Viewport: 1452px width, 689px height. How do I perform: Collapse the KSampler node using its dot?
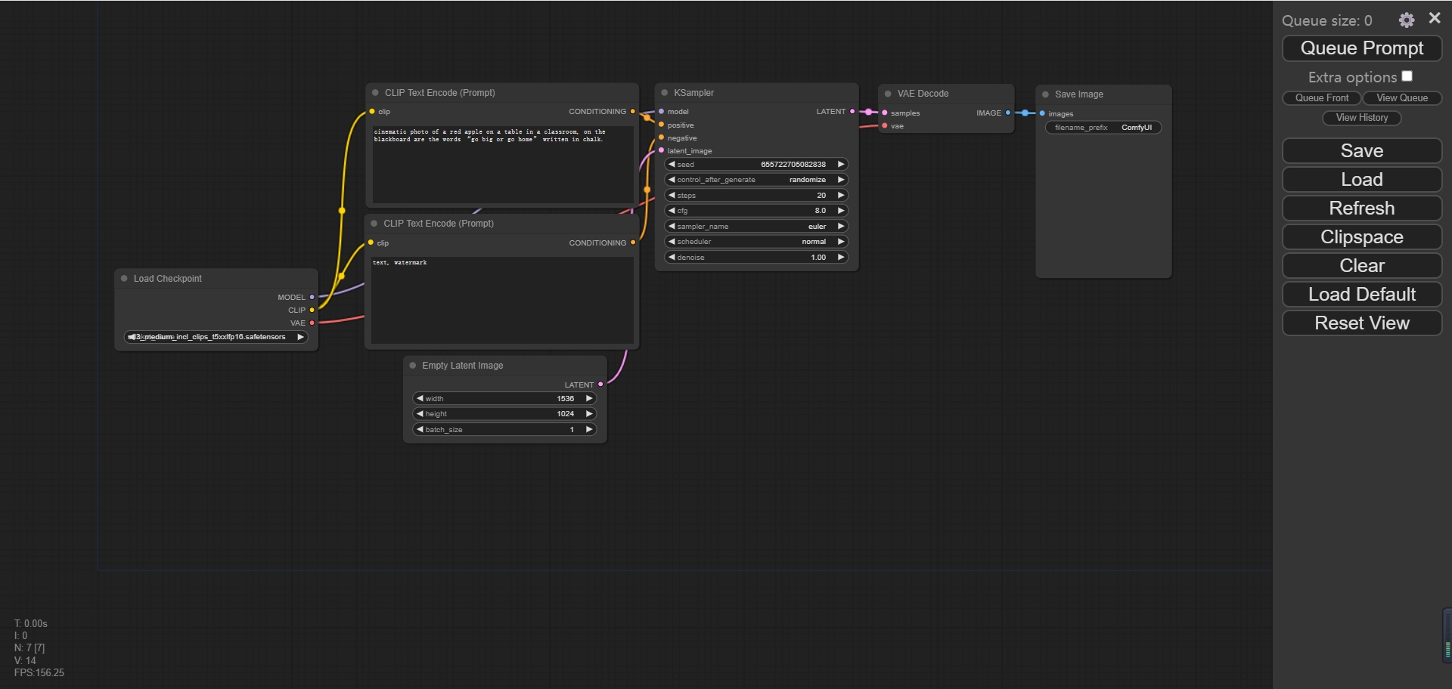click(665, 93)
